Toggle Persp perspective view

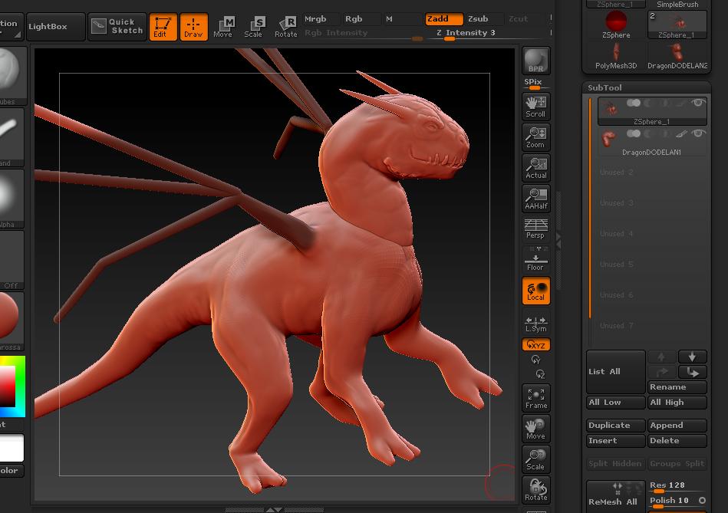pos(535,229)
